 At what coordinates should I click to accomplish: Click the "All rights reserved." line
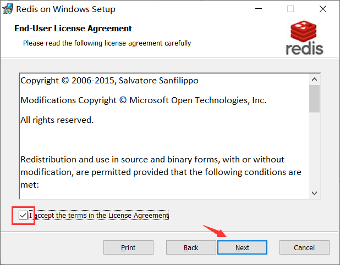pos(57,120)
